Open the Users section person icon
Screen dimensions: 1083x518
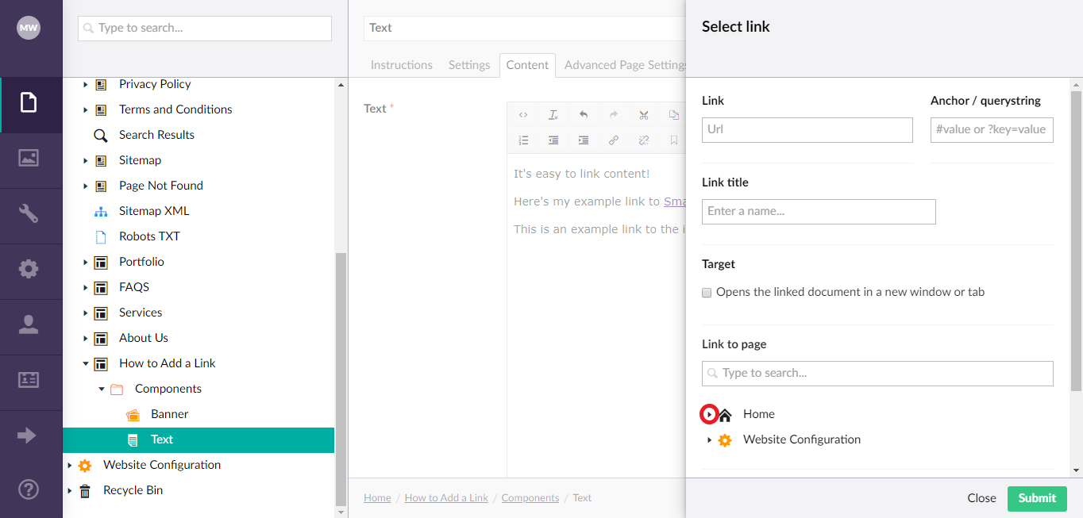click(29, 324)
